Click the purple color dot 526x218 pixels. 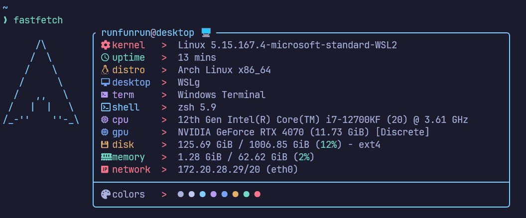point(213,194)
